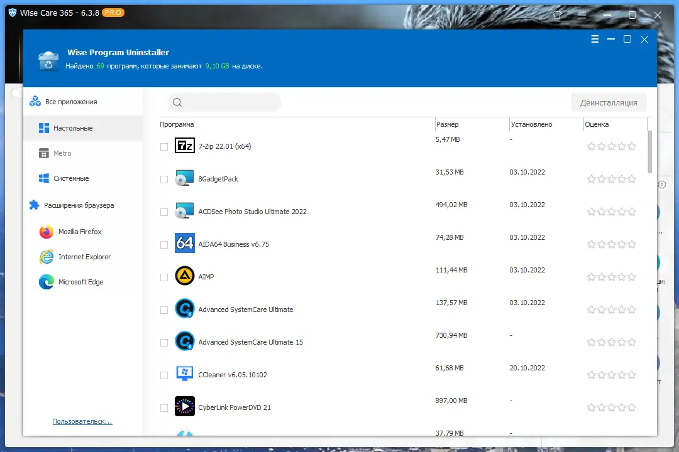Viewport: 679px width, 452px height.
Task: Select the Internet Explorer extensions entry
Action: click(x=83, y=257)
